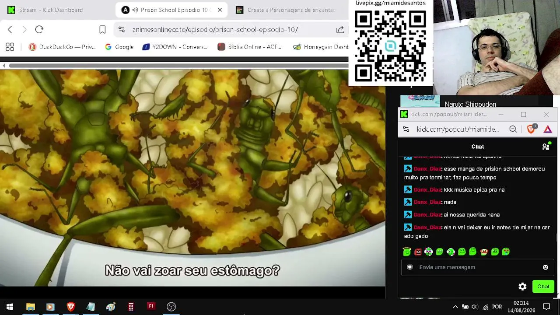Open site settings icon beside animesonlinecc address

click(x=122, y=29)
